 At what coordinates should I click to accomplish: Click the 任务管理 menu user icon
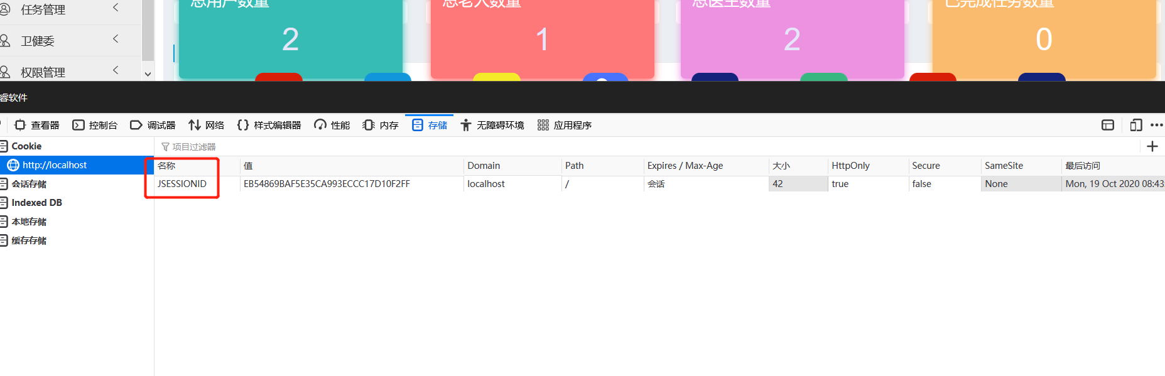(x=4, y=9)
